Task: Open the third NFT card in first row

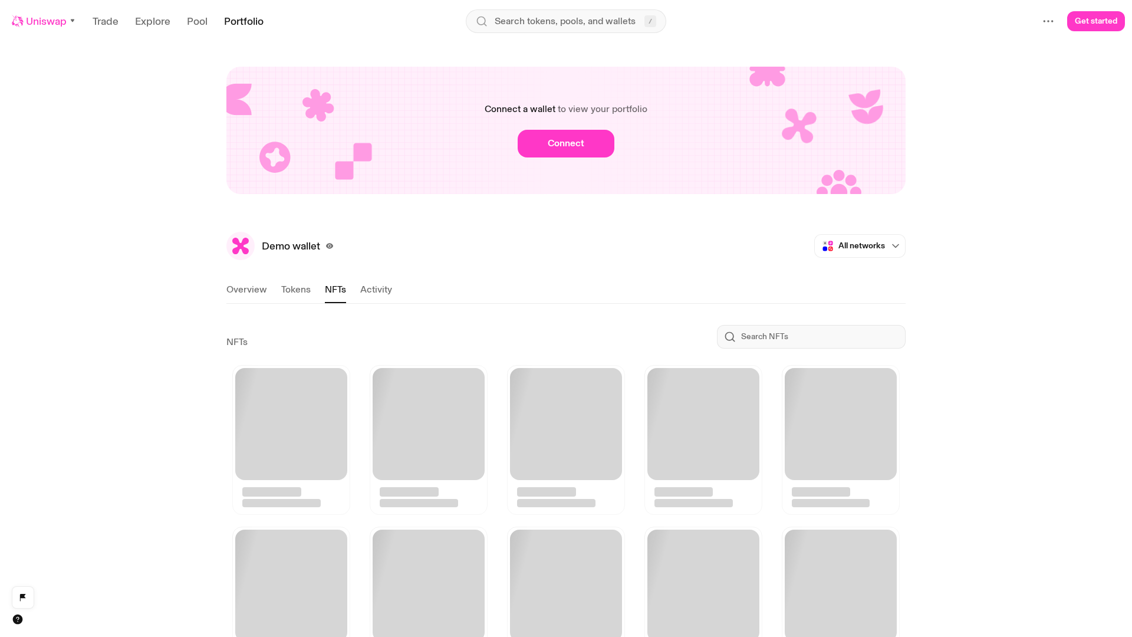Action: (566, 440)
